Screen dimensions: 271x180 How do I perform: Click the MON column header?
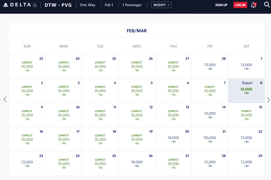pyautogui.click(x=63, y=46)
